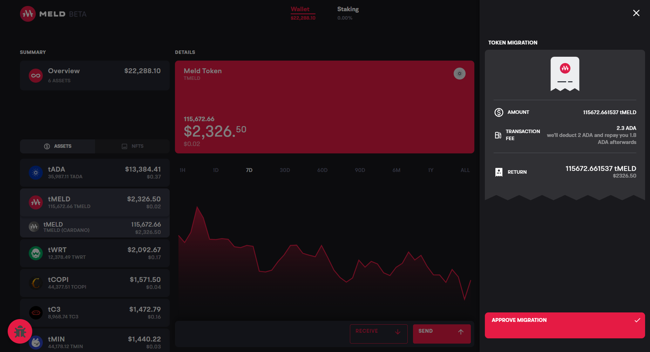Viewport: 650px width, 352px height.
Task: Click the tC3 token icon
Action: (x=36, y=313)
